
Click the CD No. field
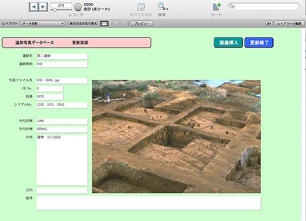click(50, 89)
